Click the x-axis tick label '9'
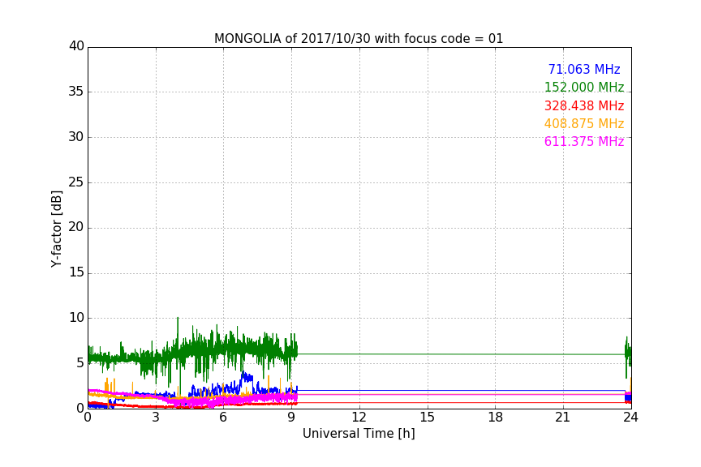 (291, 418)
